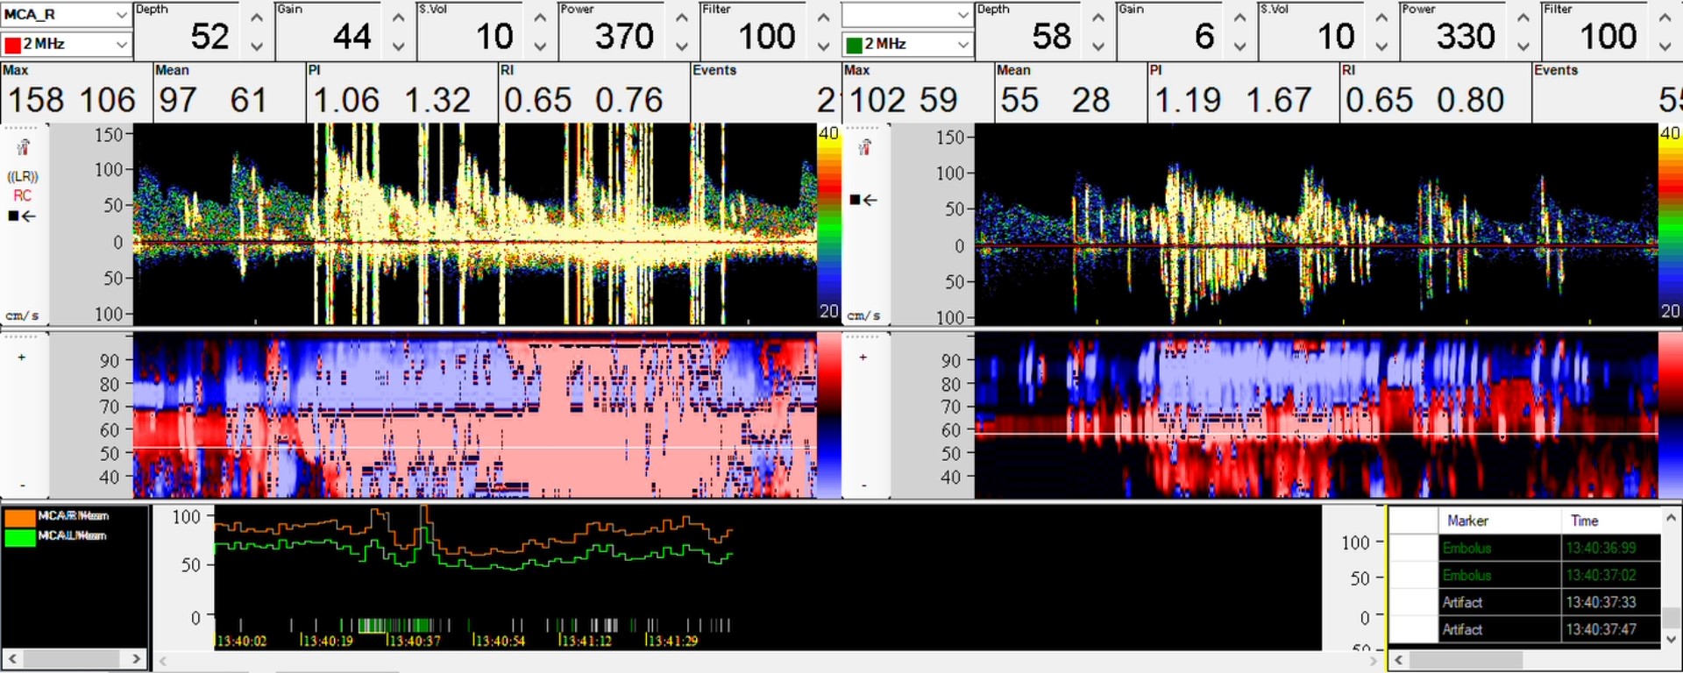Viewport: 1683px width, 673px height.
Task: Increase left channel Power from 370
Action: [x=681, y=17]
